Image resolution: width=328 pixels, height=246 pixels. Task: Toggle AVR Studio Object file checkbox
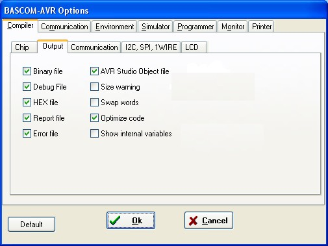click(x=94, y=71)
